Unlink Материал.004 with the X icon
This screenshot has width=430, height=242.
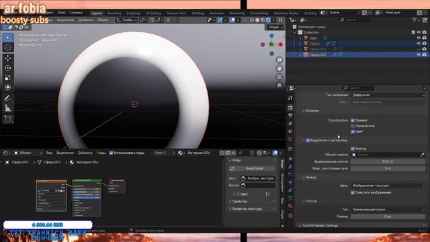233,153
